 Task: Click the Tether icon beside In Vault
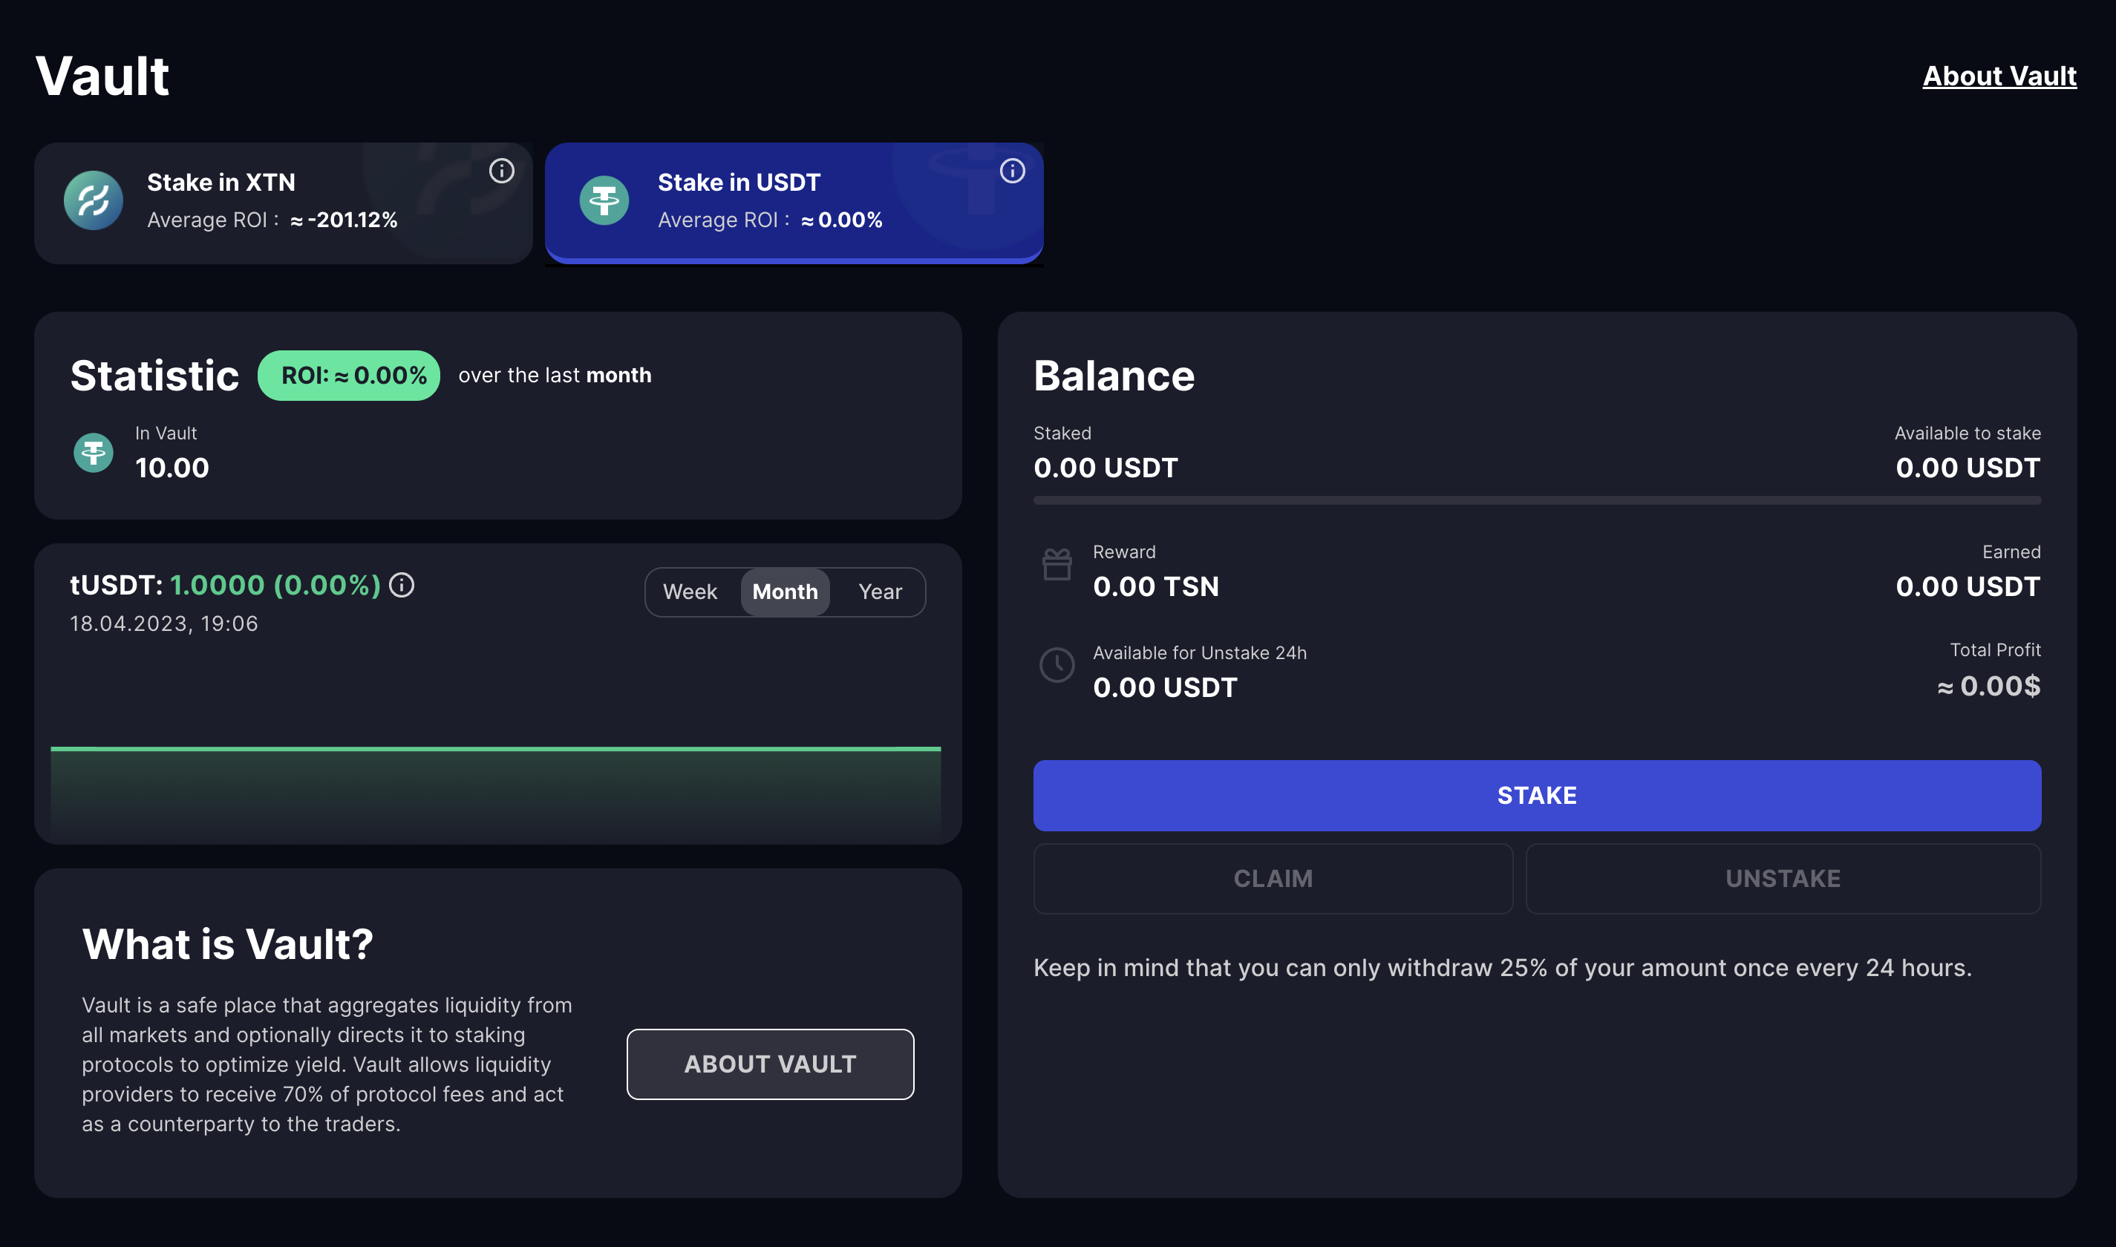click(94, 453)
